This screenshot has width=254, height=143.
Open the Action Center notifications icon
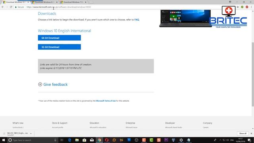(x=249, y=140)
